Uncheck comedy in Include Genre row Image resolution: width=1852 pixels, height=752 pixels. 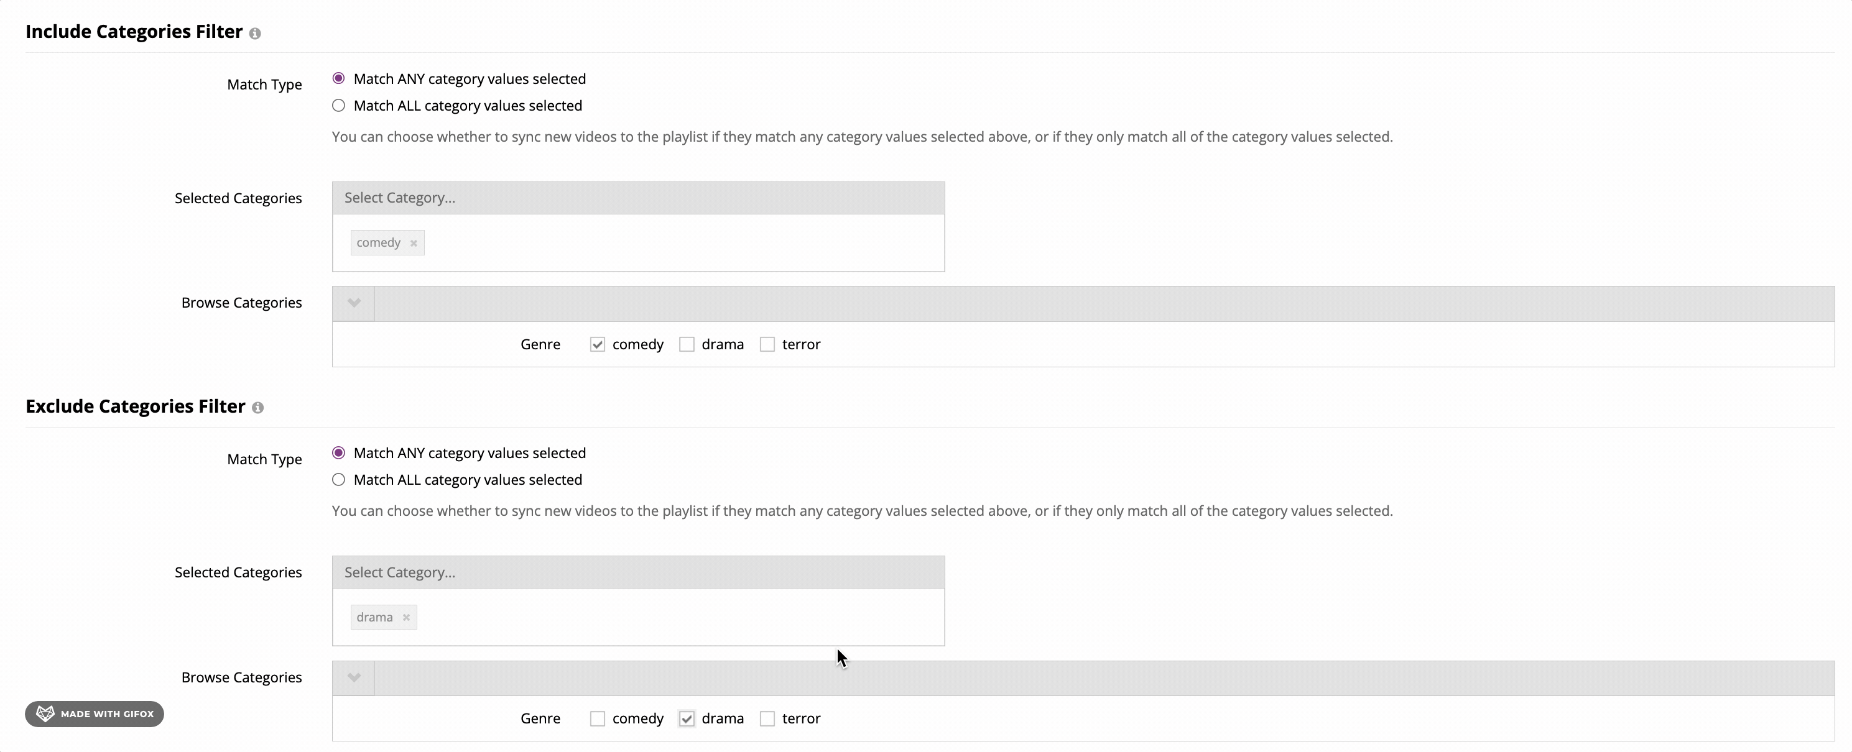tap(598, 345)
